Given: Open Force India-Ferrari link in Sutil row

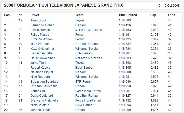Looking at the screenshot, I should pyautogui.click(x=88, y=91).
